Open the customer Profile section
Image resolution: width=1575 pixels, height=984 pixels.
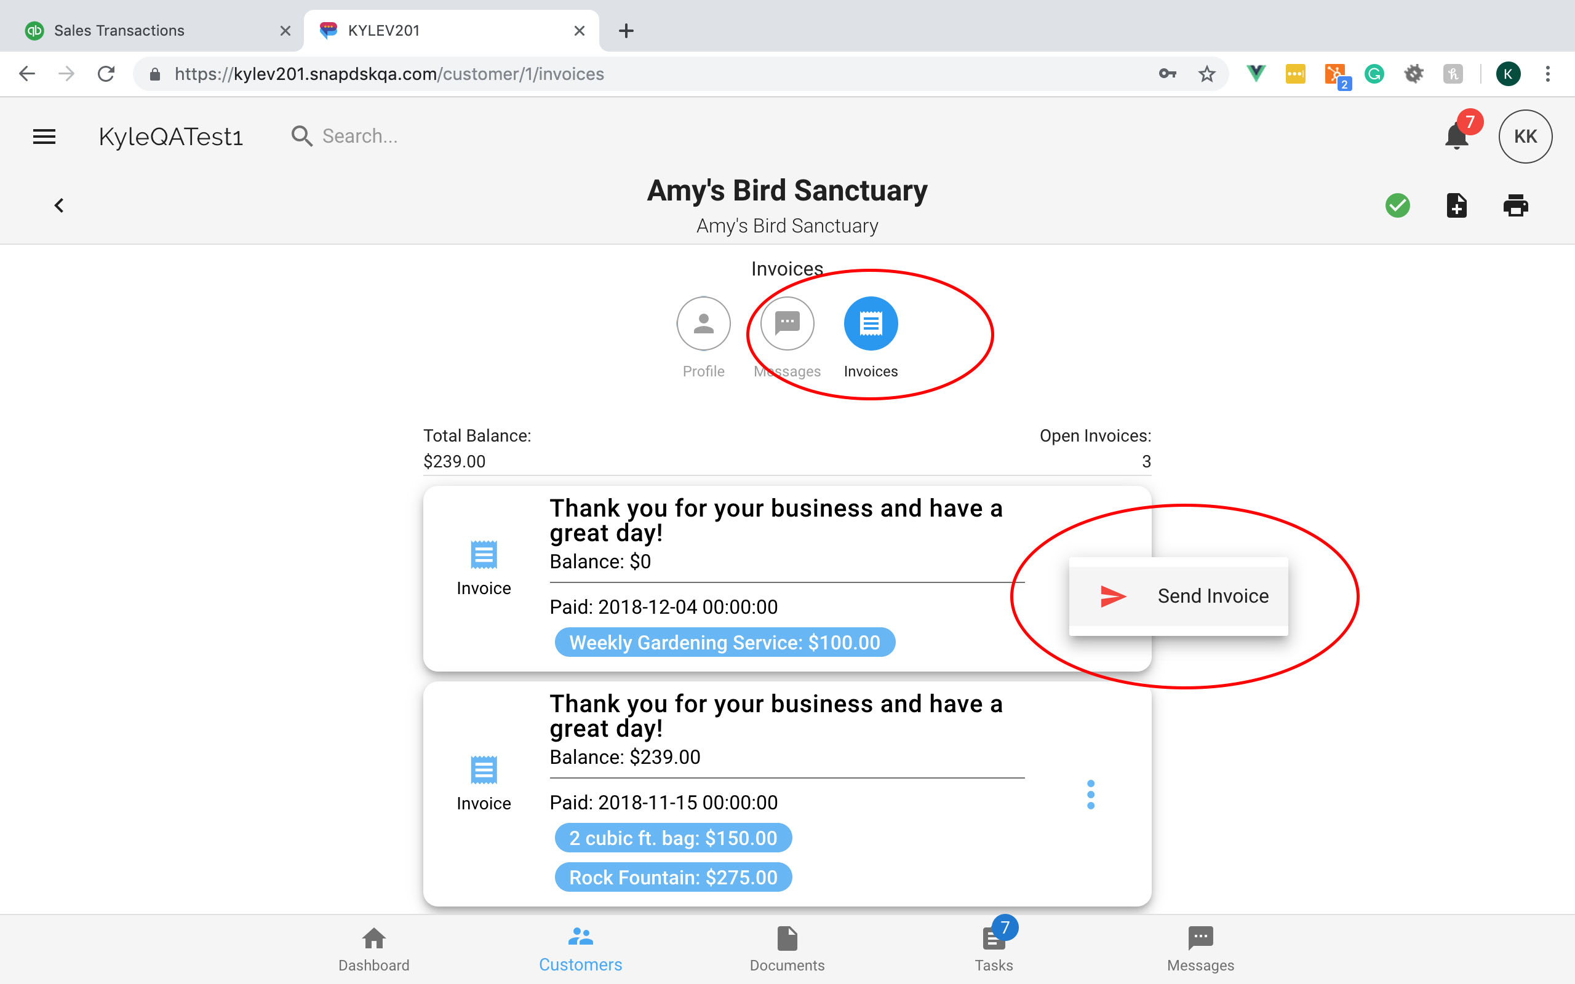coord(703,323)
